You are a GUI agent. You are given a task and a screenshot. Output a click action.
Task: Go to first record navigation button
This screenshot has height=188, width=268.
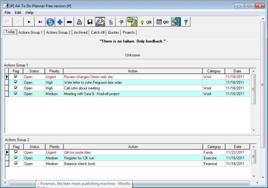7,22
